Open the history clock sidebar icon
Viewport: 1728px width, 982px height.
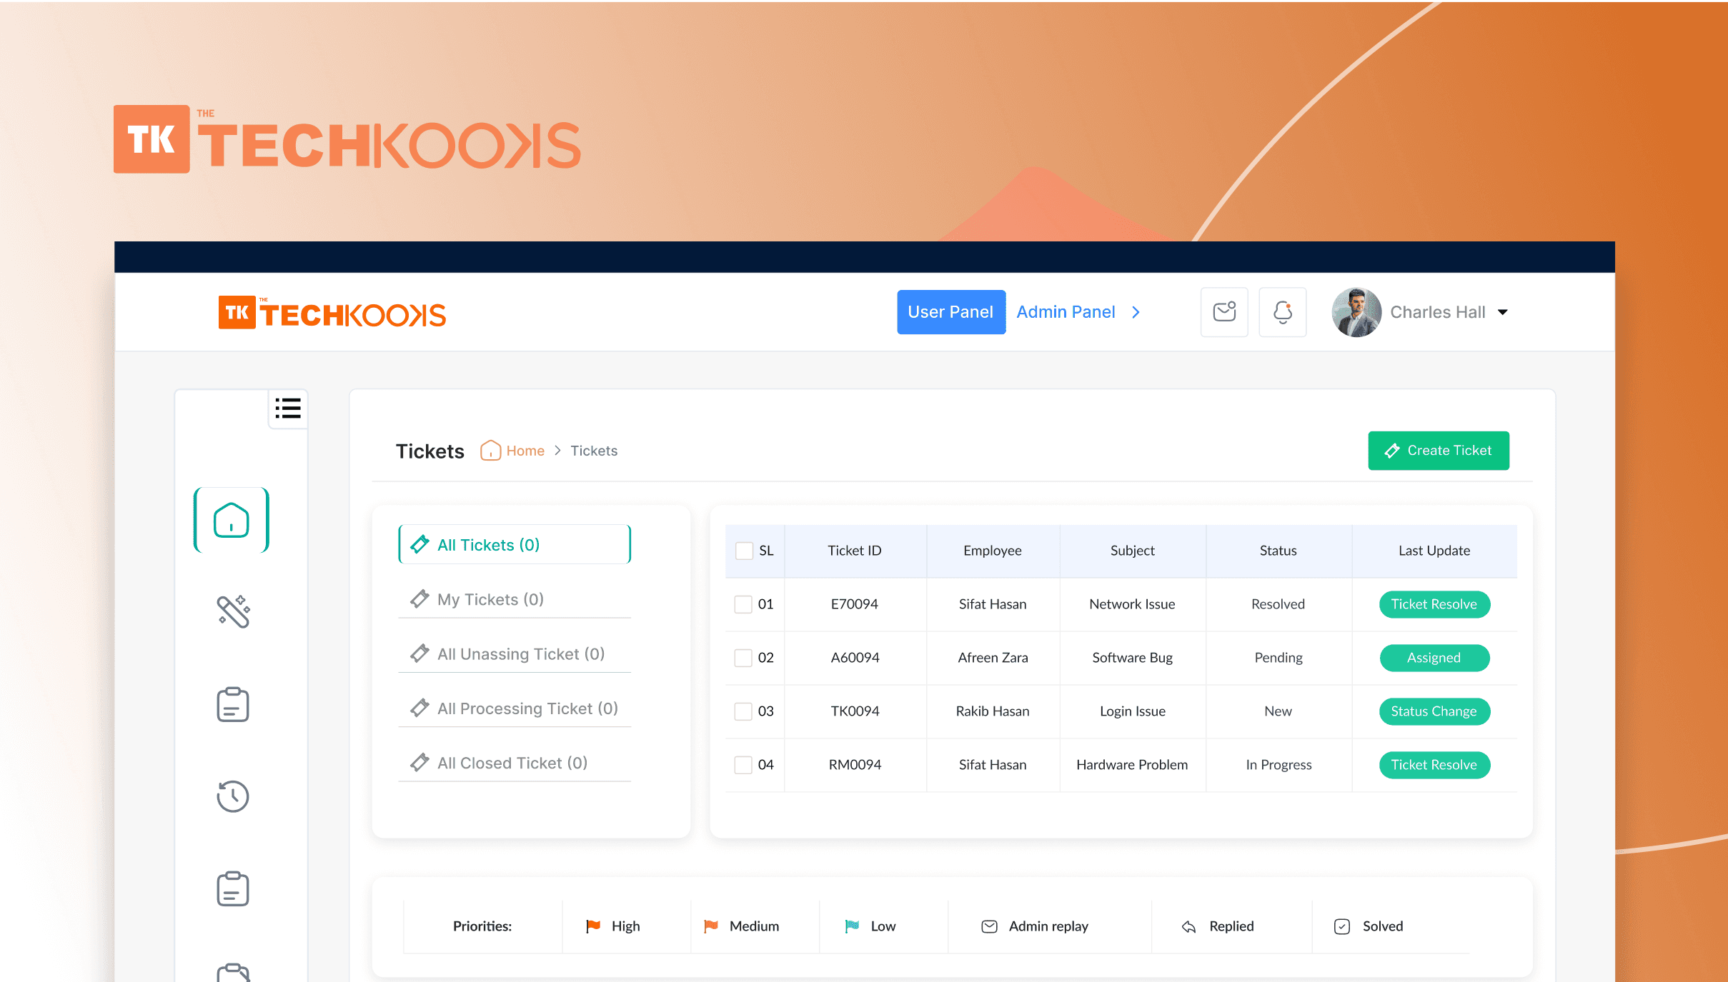pos(233,796)
